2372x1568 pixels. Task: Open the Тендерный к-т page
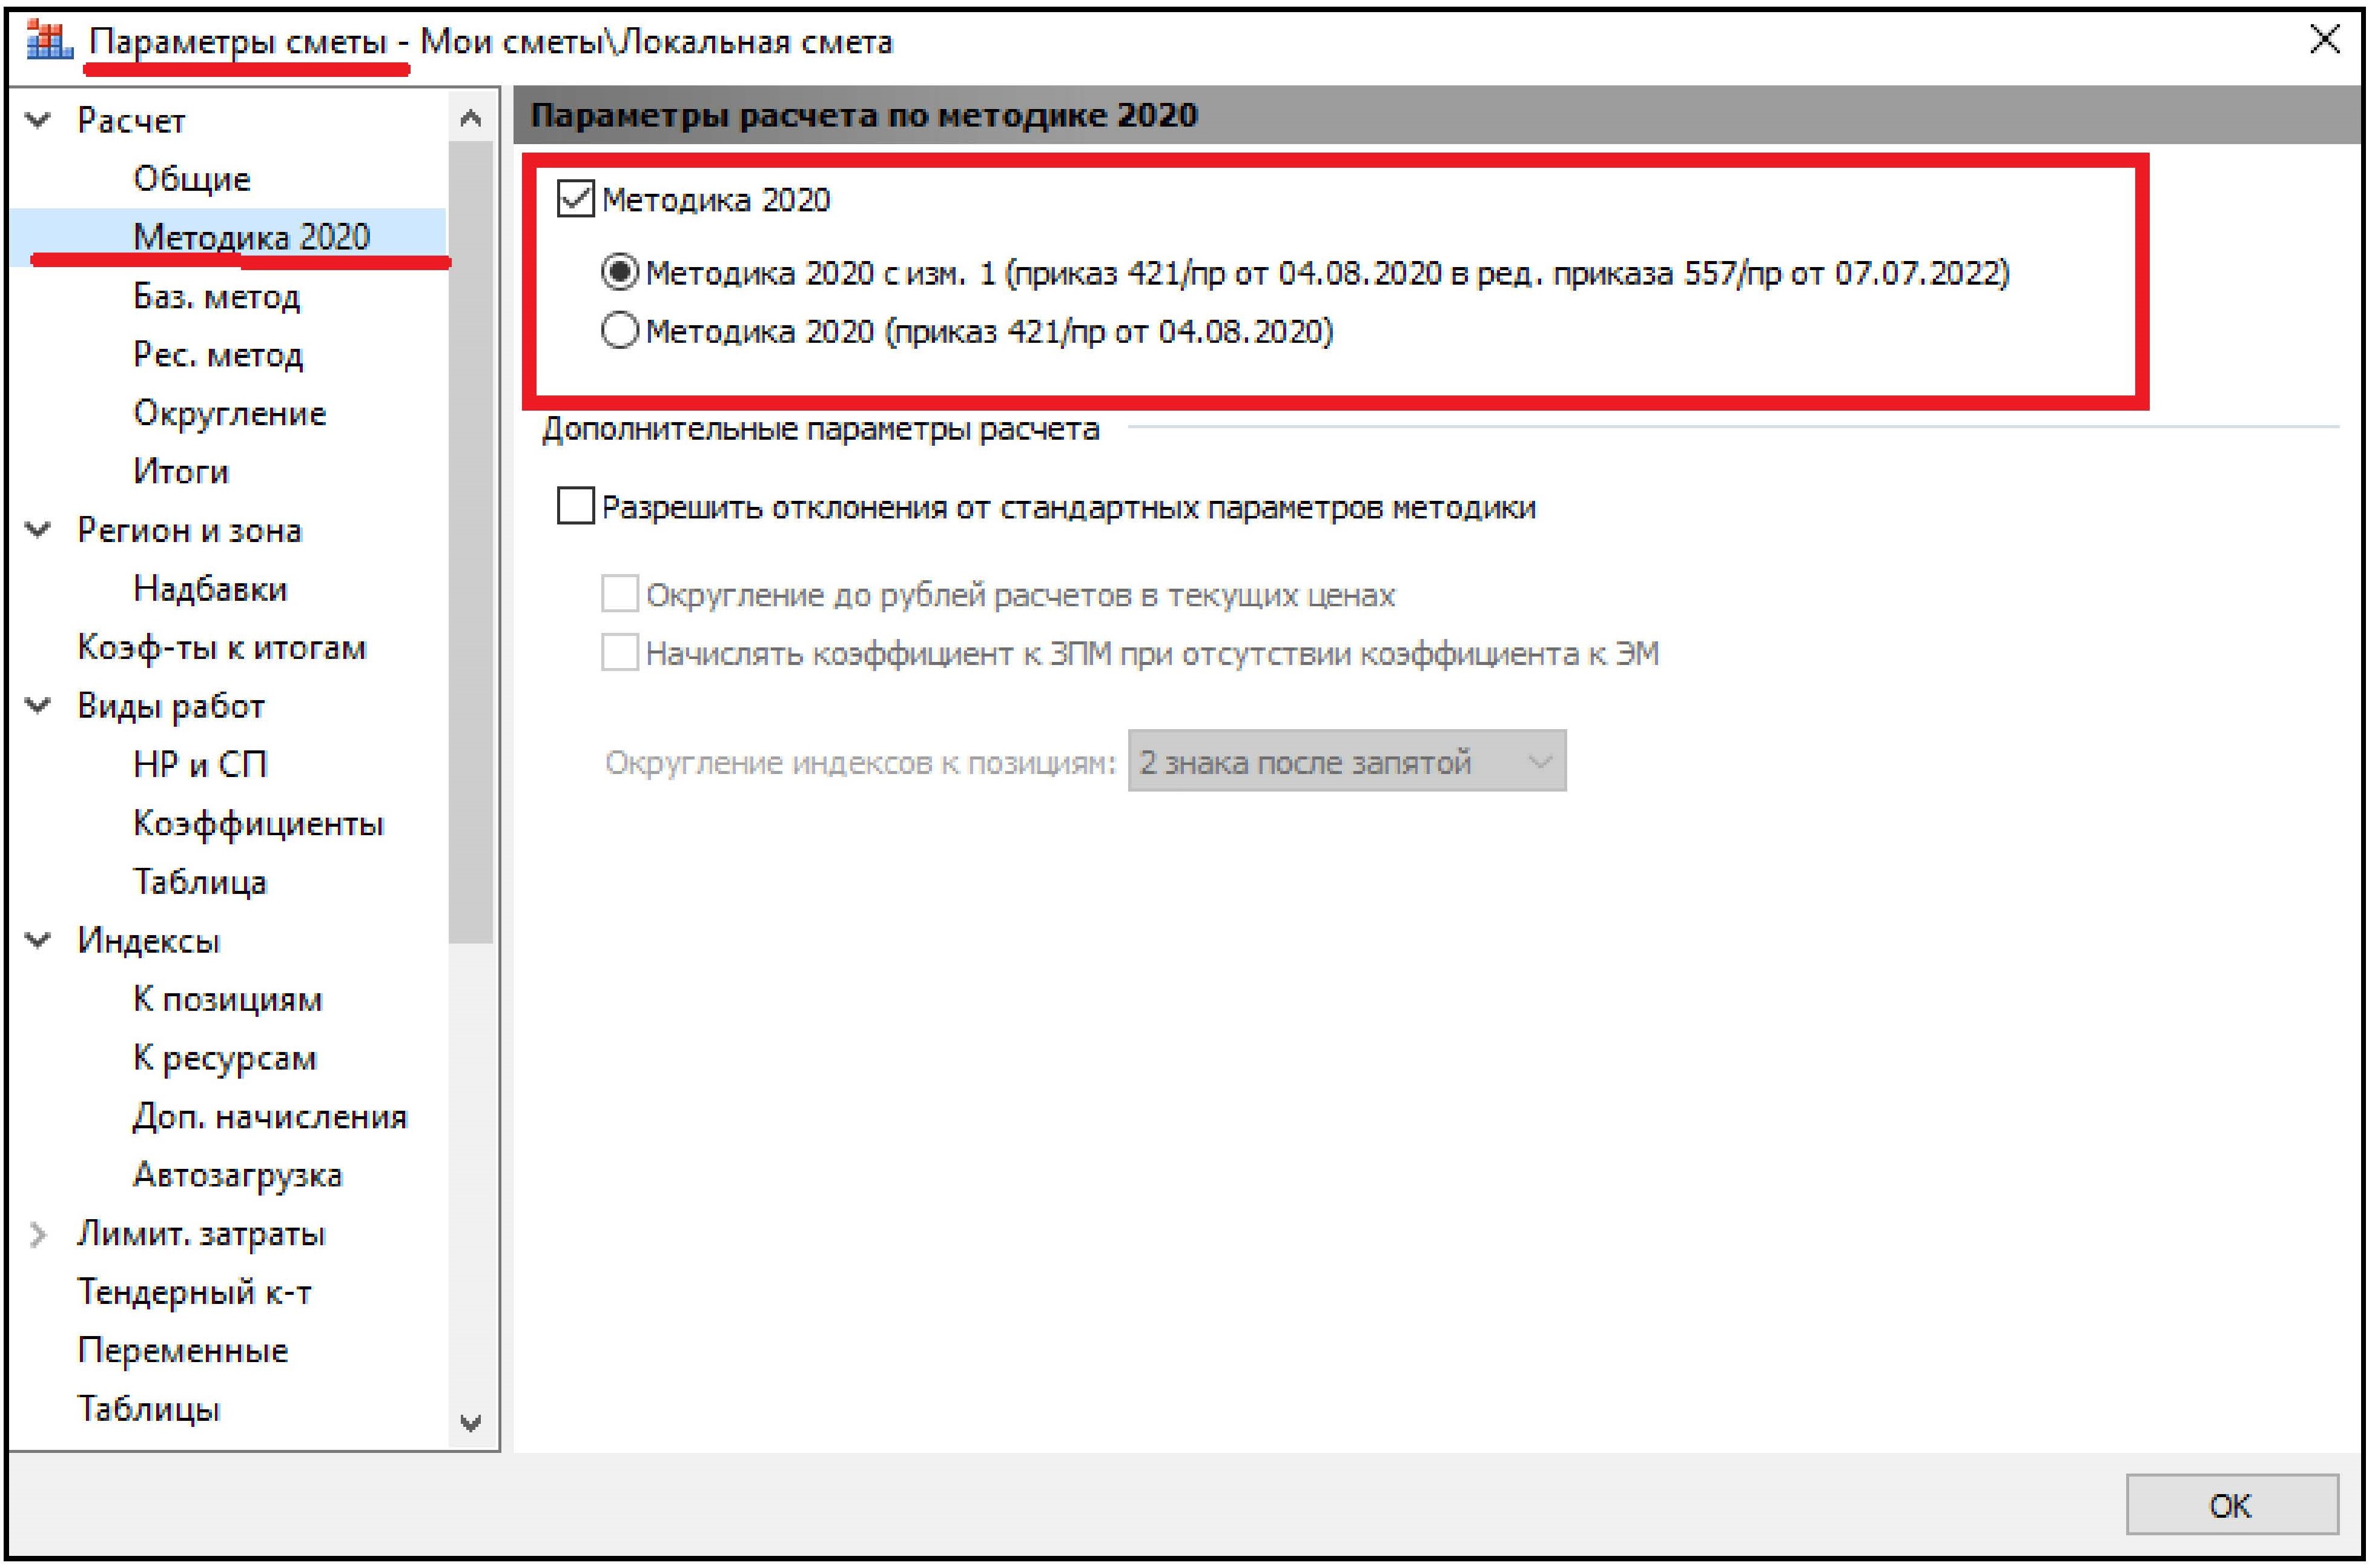click(x=194, y=1292)
